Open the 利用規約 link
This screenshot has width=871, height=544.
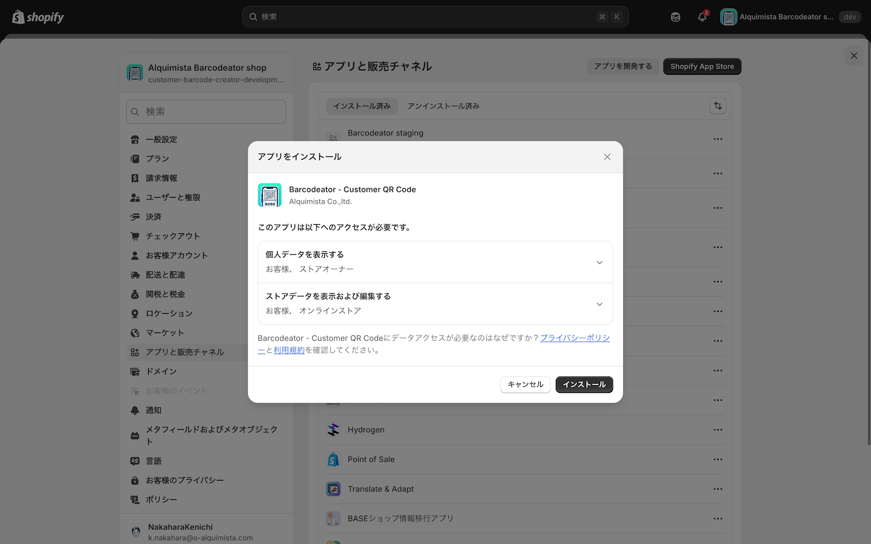tap(289, 350)
